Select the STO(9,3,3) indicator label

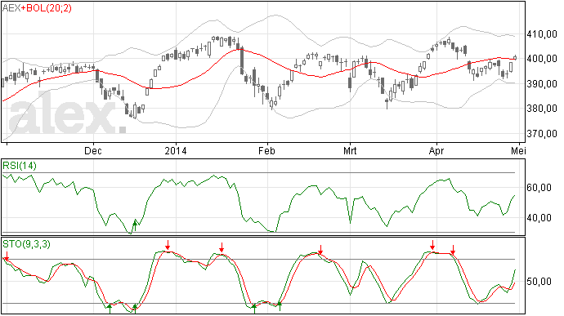click(x=26, y=244)
